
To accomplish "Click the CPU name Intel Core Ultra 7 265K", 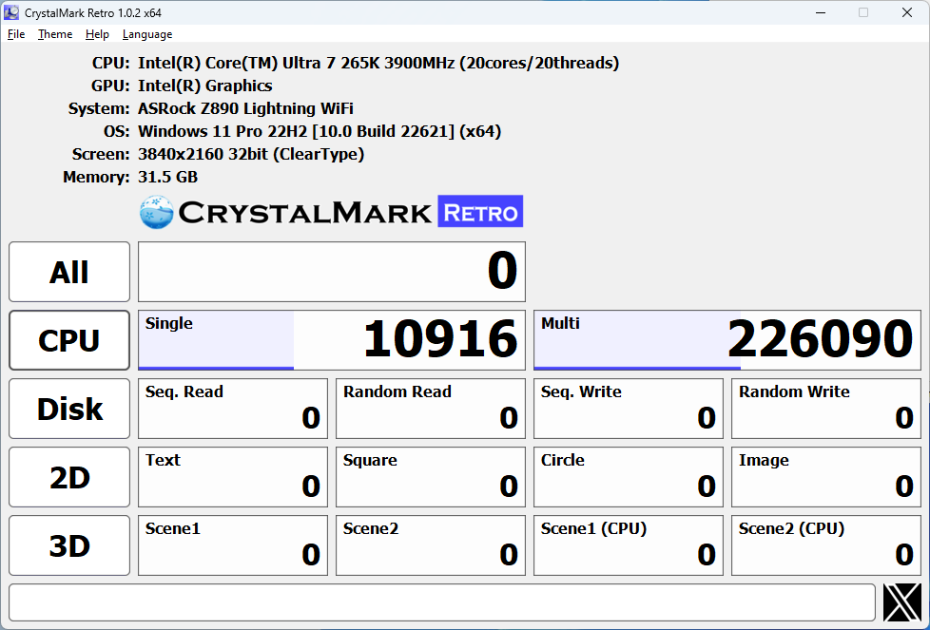I will coord(378,63).
